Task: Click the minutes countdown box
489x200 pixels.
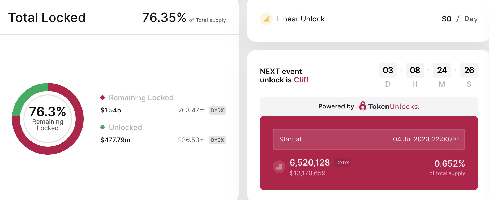Action: [442, 70]
